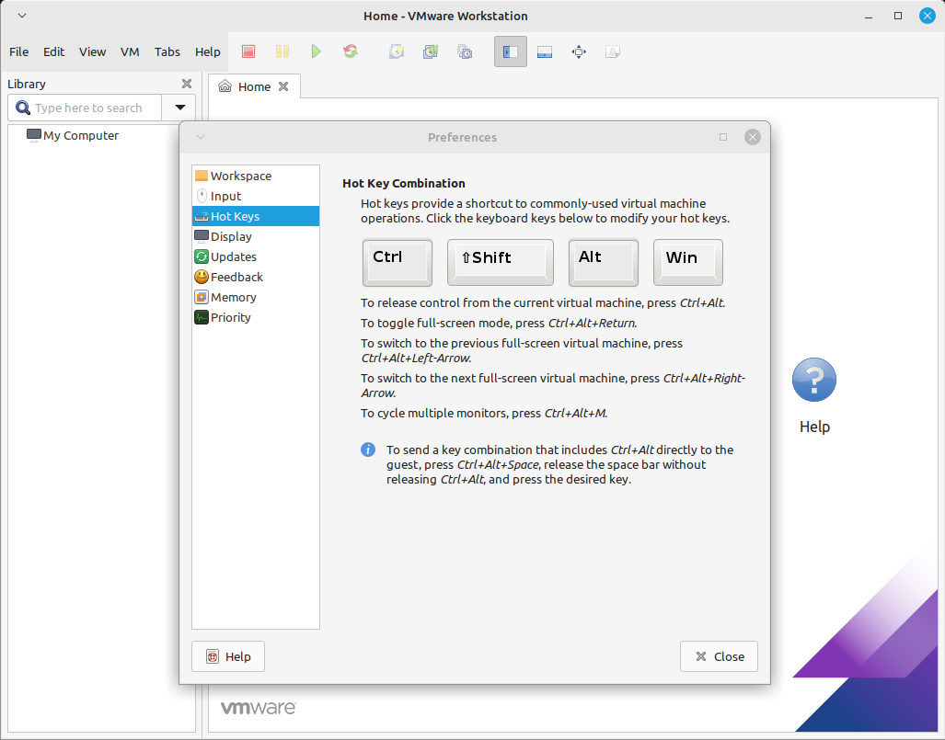Click the Revert to Snapshot toolbar icon
The height and width of the screenshot is (740, 945).
431,51
